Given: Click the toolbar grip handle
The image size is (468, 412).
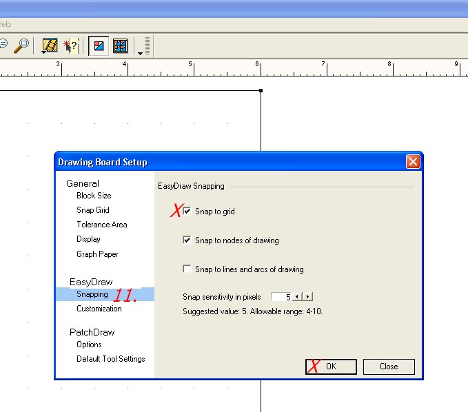Looking at the screenshot, I should [147, 45].
